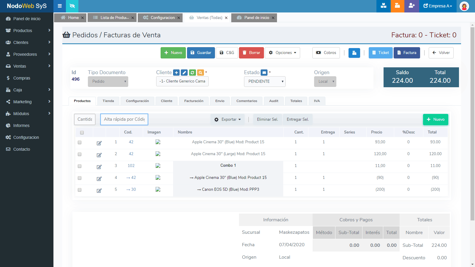The image size is (475, 267).
Task: Click the Estado envelope icon
Action: coord(264,73)
